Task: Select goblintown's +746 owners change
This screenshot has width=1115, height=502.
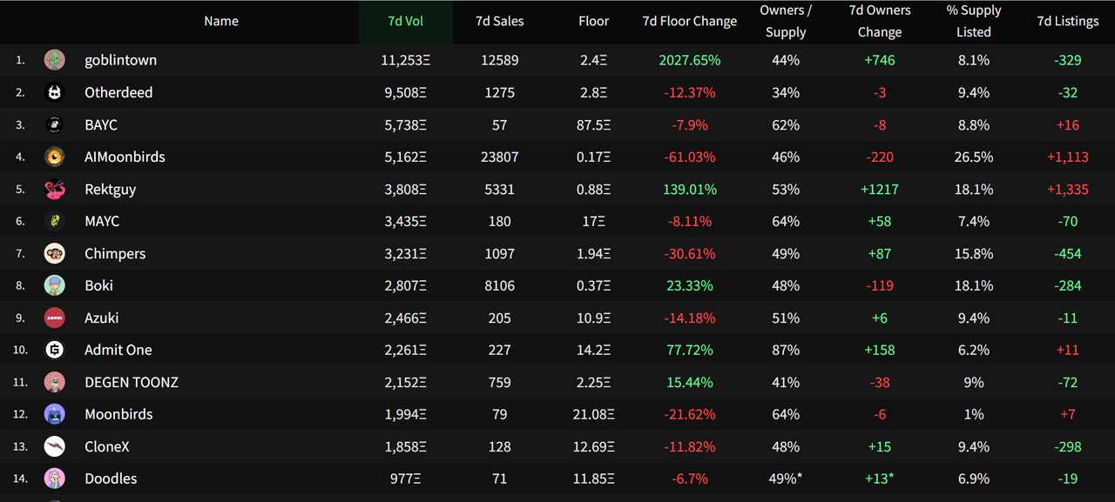Action: pyautogui.click(x=880, y=60)
